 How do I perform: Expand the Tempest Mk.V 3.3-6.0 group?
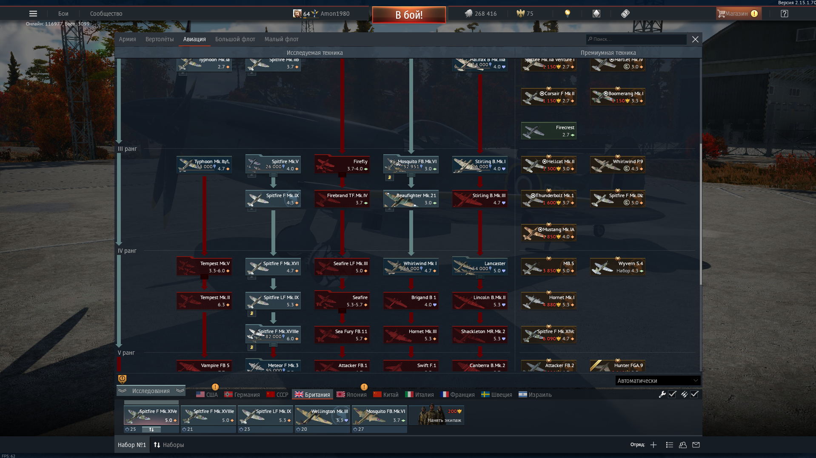(x=204, y=267)
